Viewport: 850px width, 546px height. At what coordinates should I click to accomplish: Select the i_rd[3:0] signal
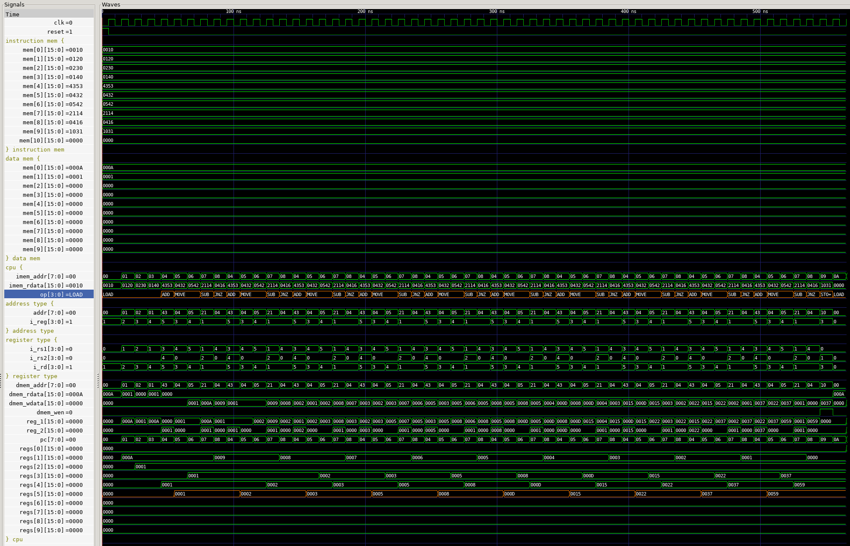49,367
